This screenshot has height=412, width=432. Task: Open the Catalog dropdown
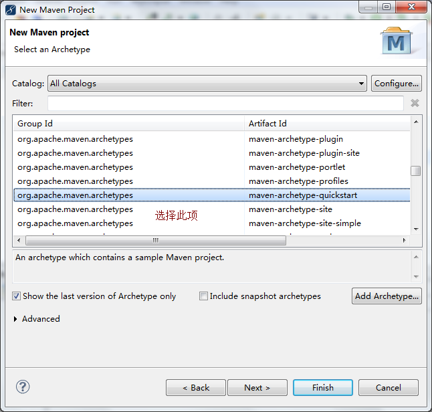tap(207, 83)
